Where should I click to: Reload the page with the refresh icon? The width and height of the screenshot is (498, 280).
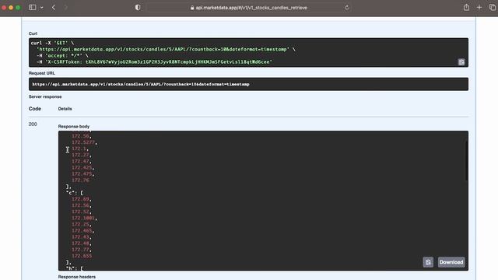(347, 8)
